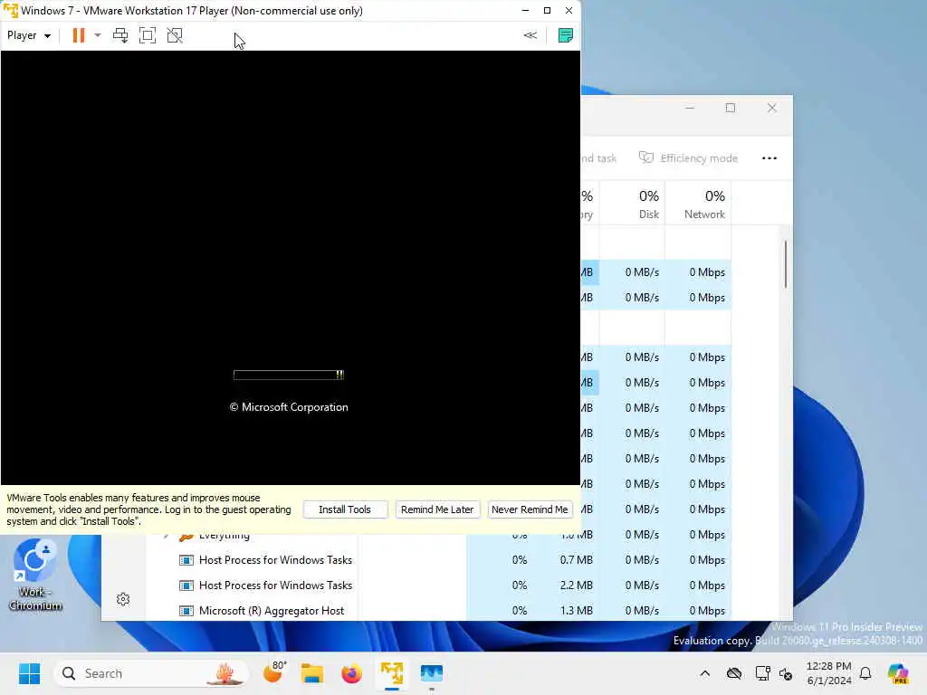
Task: Pause the virtual machine
Action: (x=78, y=35)
